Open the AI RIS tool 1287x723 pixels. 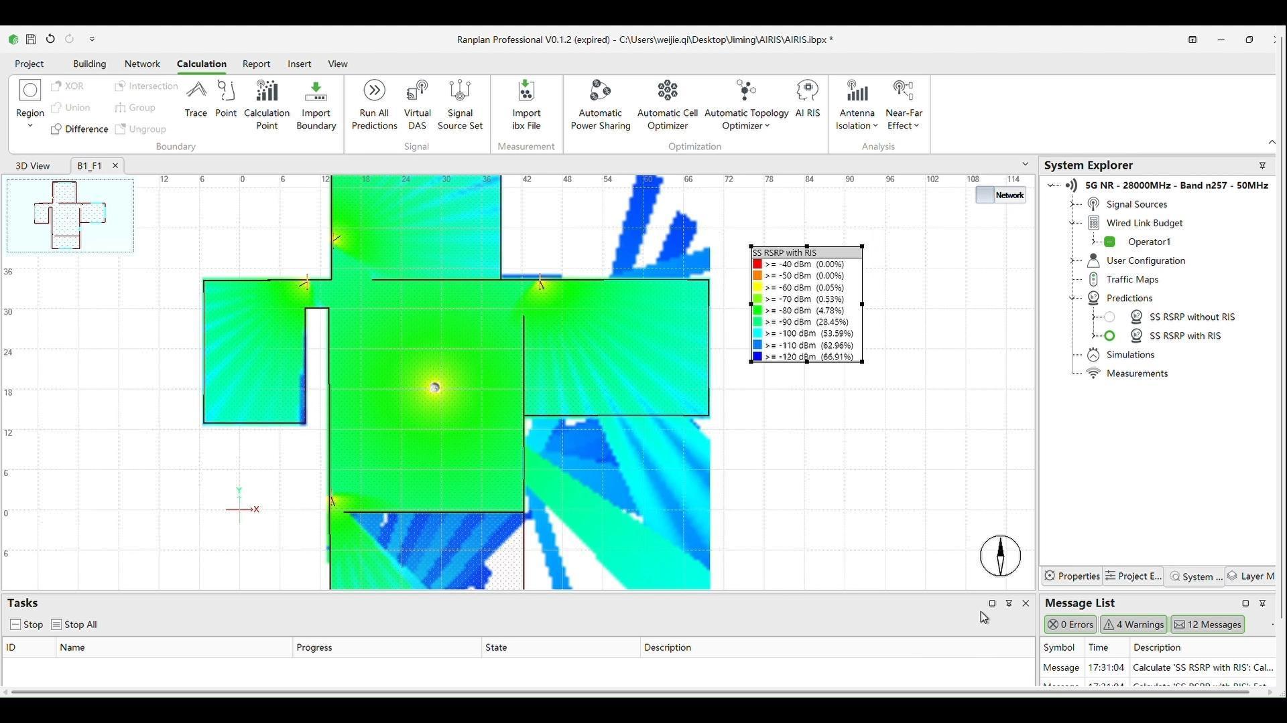coord(808,99)
